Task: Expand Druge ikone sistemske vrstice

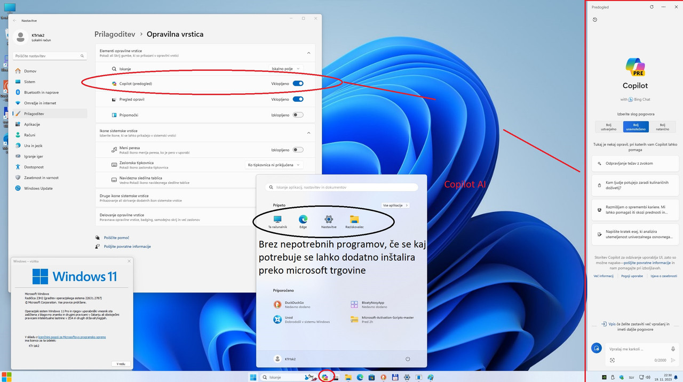Action: 205,198
